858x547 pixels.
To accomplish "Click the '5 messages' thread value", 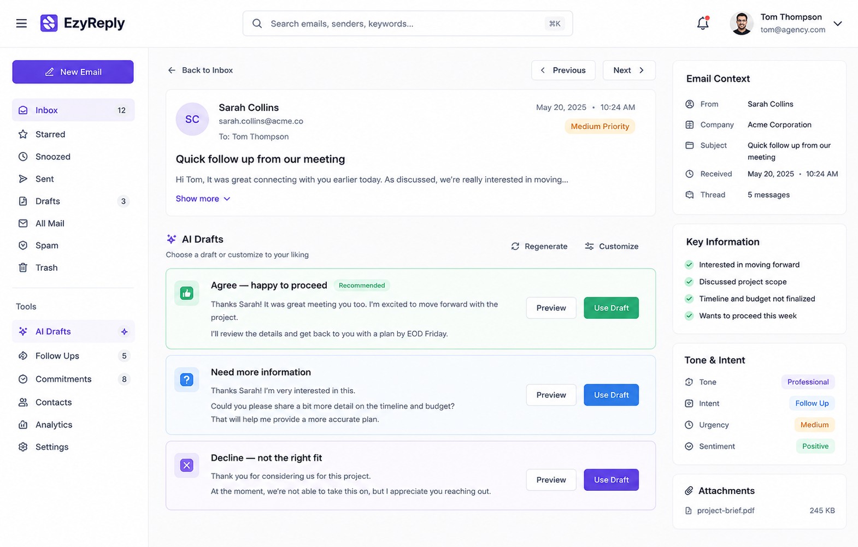I will pos(768,195).
